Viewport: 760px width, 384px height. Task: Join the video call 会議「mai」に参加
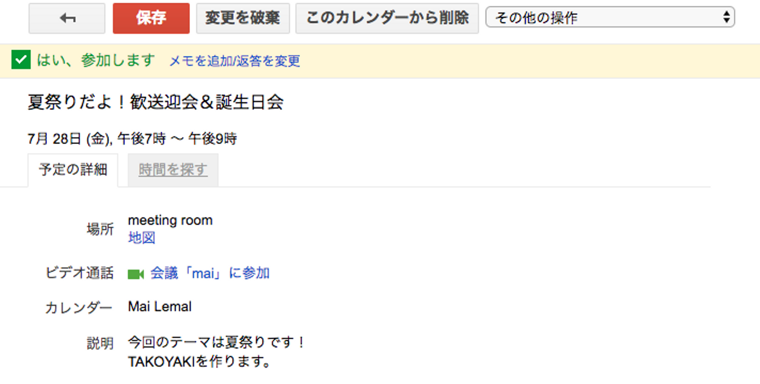210,273
